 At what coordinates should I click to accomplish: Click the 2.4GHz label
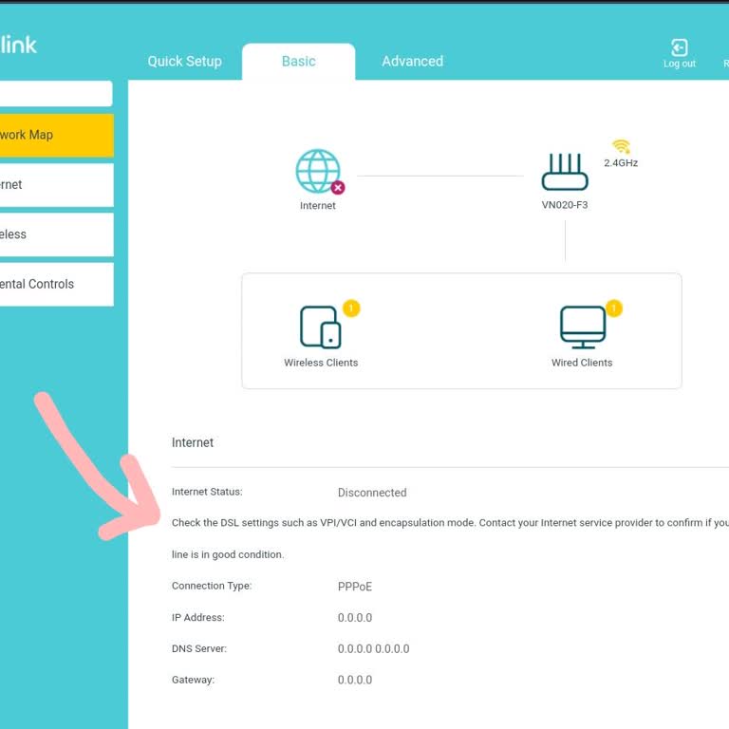[621, 163]
